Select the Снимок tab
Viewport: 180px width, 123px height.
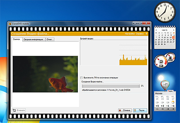click(16, 39)
